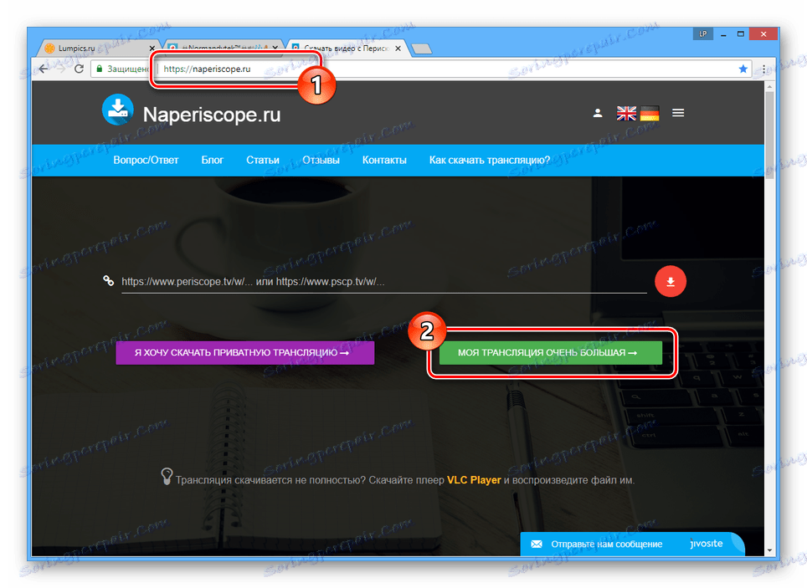This screenshot has height=588, width=807.
Task: Close the Lumpics.ru tab
Action: point(152,48)
